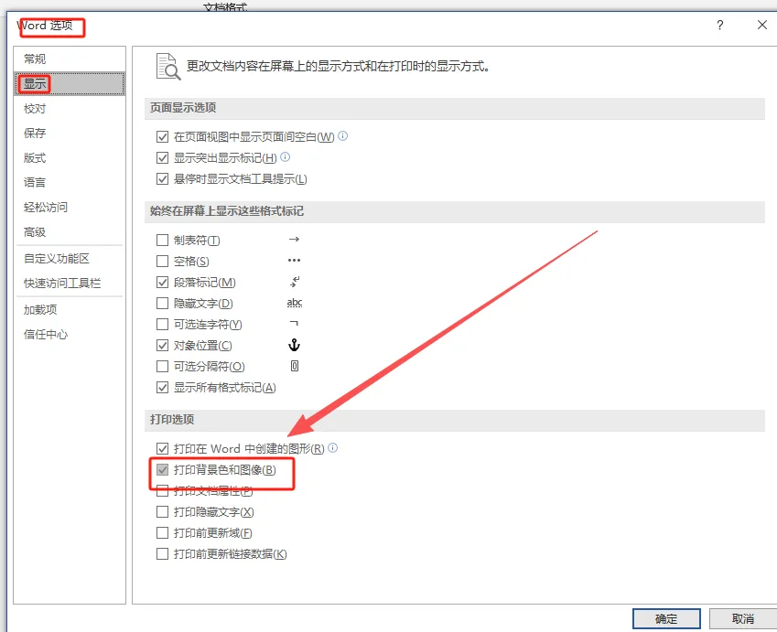Enable 可选连字符 checkbox

pos(162,325)
